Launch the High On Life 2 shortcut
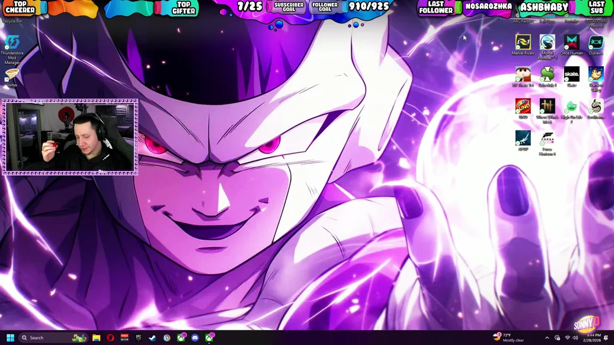The width and height of the screenshot is (614, 345). pyautogui.click(x=572, y=111)
